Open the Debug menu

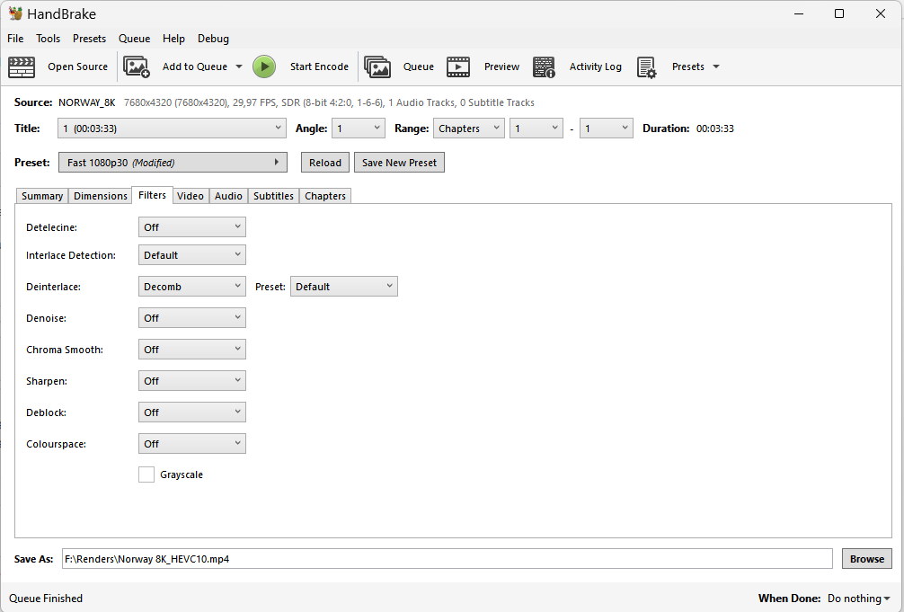[213, 39]
